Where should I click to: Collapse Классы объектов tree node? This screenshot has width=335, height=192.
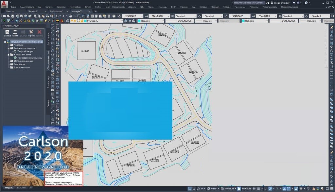(9, 55)
